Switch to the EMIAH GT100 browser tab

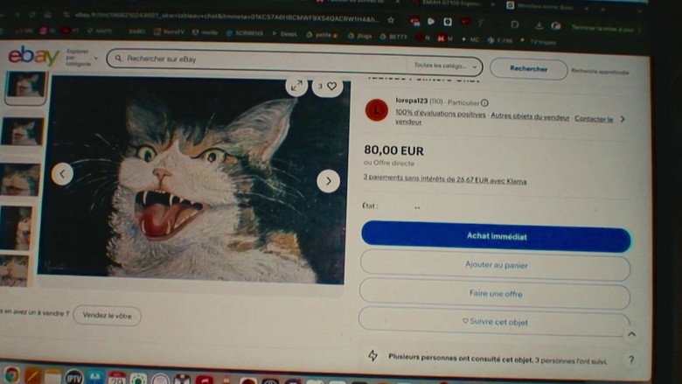450,3
